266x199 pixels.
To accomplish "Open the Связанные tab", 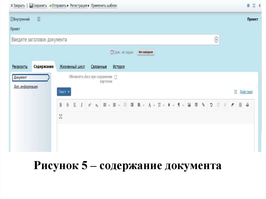I will (x=99, y=67).
